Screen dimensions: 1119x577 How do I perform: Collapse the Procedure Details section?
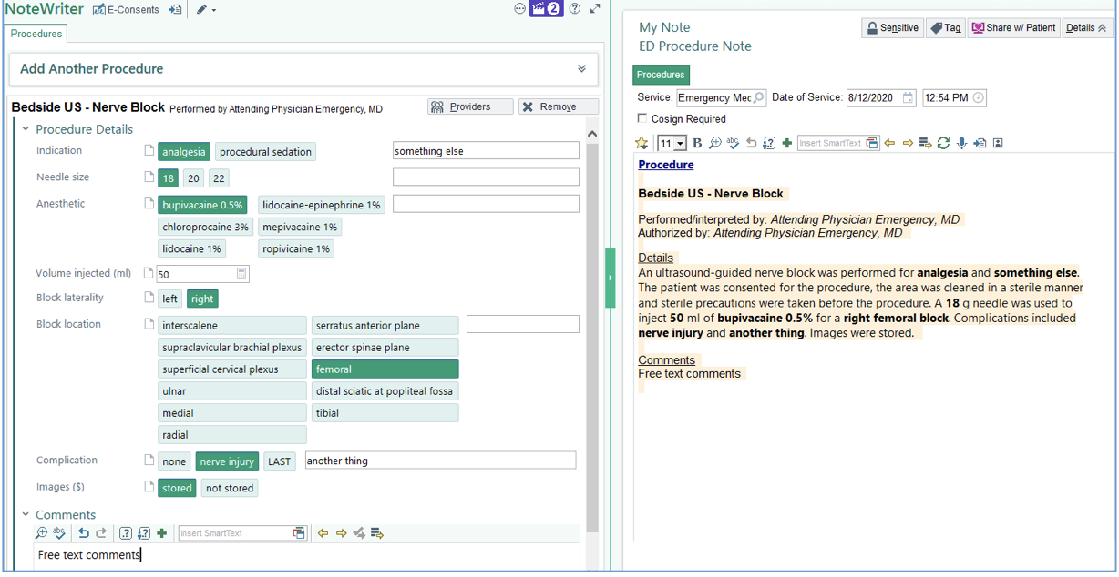coord(26,129)
